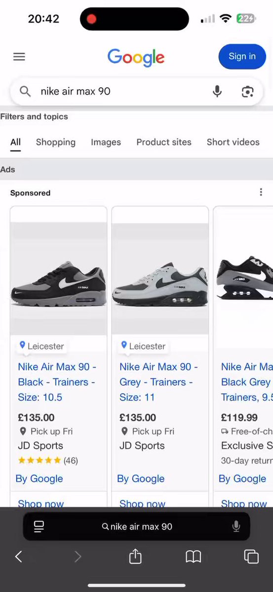
Task: Tap Safari's share icon
Action: point(135,556)
